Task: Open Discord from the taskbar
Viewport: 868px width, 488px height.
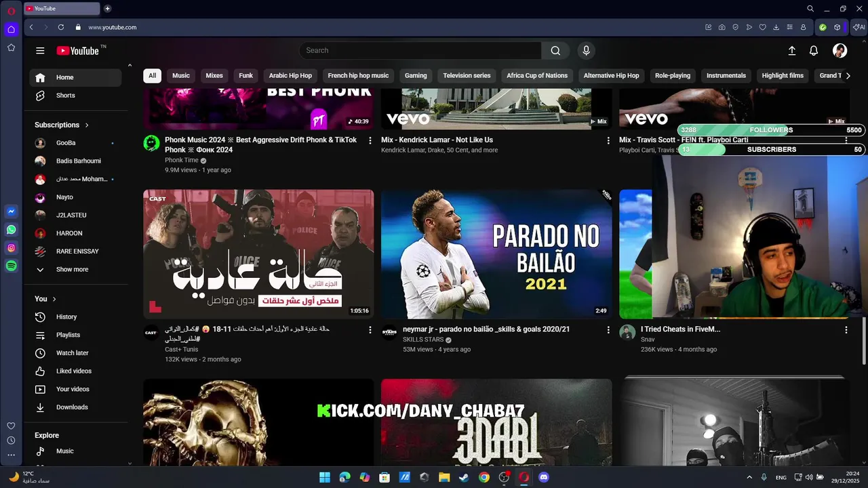Action: tap(543, 477)
